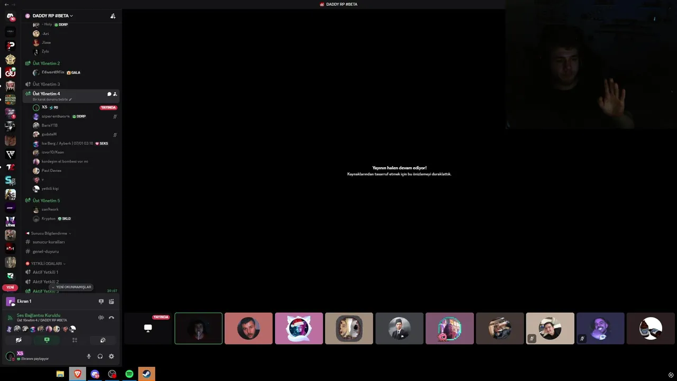Image resolution: width=677 pixels, height=381 pixels.
Task: Open chat for Üst Yönetim 4 channel
Action: [109, 94]
